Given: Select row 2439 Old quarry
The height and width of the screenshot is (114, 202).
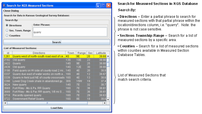Looking at the screenshot, I should 55,67.
